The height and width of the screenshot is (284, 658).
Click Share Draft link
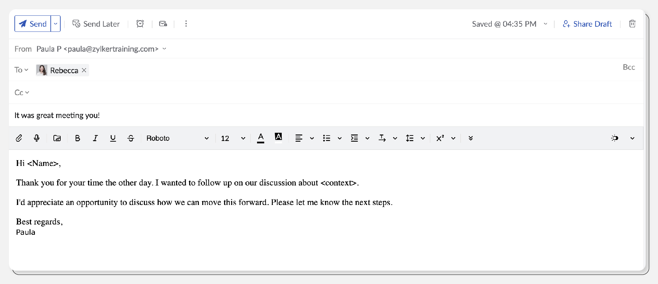[587, 24]
